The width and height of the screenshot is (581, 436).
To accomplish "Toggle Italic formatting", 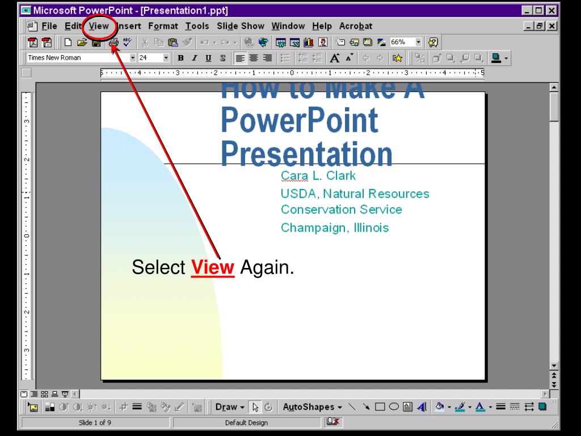I will pyautogui.click(x=194, y=58).
